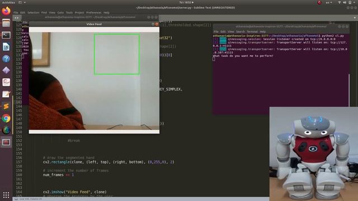This screenshot has height=201, width=358.
Task: Open the notepad-with-pencil text editor dock icon
Action: (6, 94)
